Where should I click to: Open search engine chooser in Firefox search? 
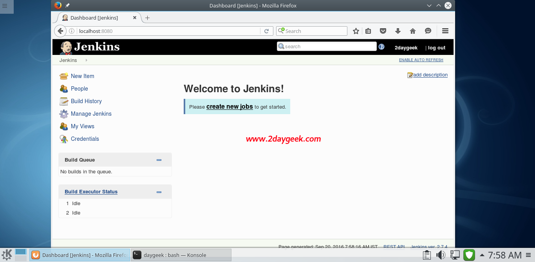pos(281,31)
